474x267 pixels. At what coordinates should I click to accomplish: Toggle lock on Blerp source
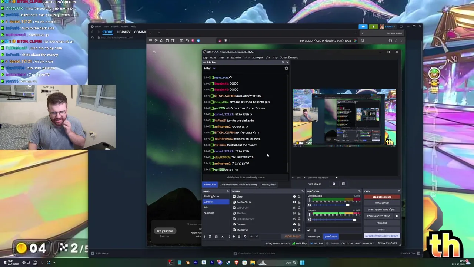click(299, 197)
